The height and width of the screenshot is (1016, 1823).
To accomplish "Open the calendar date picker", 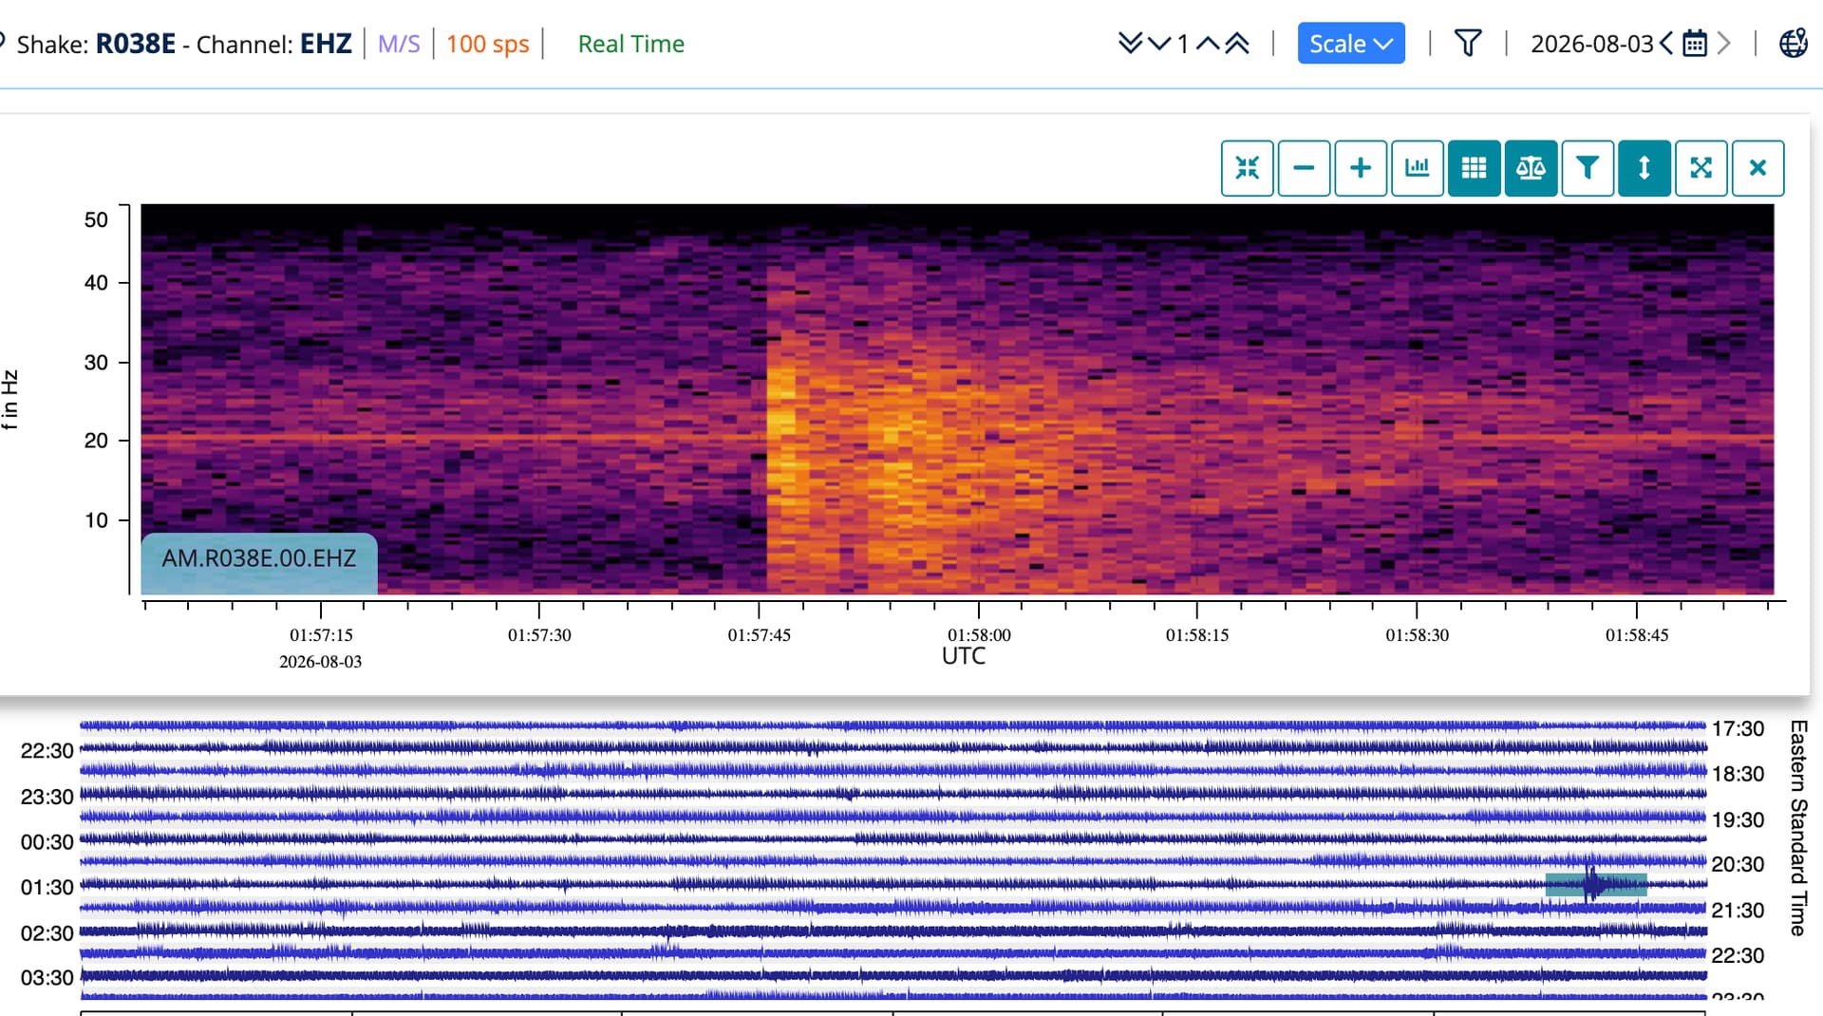I will coord(1695,44).
